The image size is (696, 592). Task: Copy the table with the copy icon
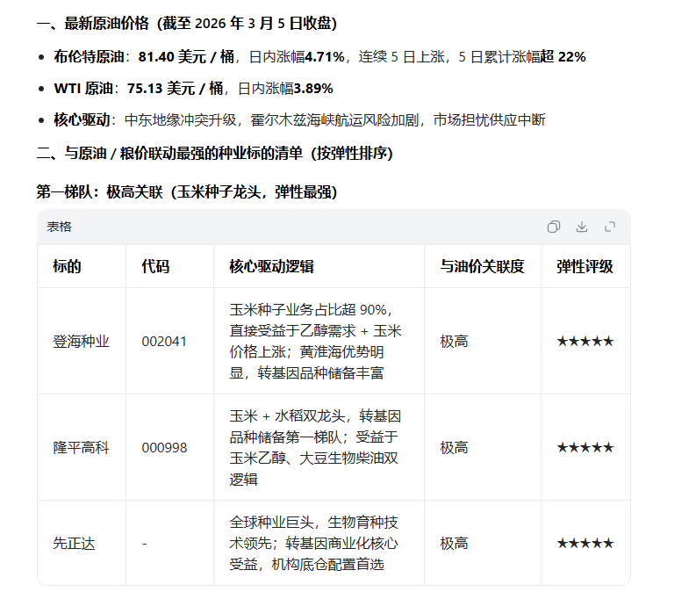[554, 227]
